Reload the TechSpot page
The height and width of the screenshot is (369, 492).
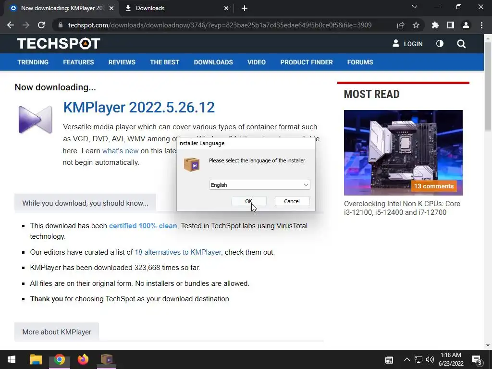(41, 25)
